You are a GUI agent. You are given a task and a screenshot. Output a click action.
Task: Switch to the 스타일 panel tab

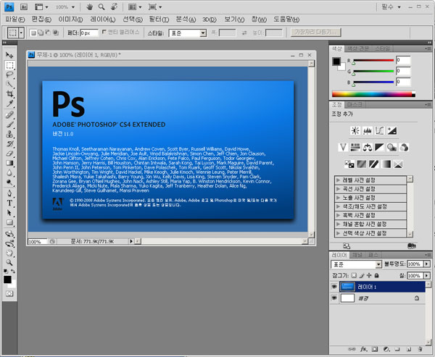click(x=383, y=49)
